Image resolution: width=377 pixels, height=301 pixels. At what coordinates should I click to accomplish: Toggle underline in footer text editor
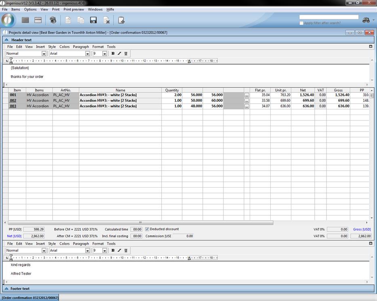(x=126, y=251)
